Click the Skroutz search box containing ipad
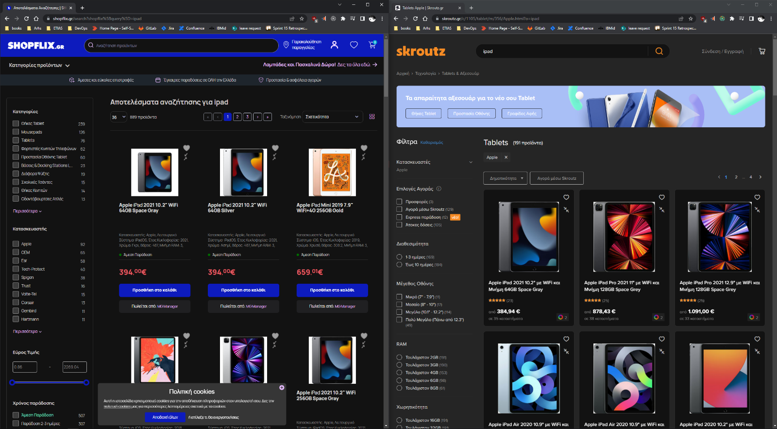777x429 pixels. 562,51
